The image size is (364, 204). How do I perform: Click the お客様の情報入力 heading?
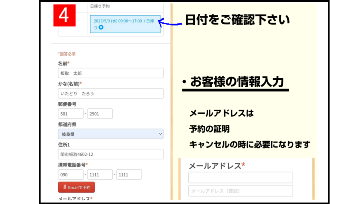pyautogui.click(x=237, y=82)
